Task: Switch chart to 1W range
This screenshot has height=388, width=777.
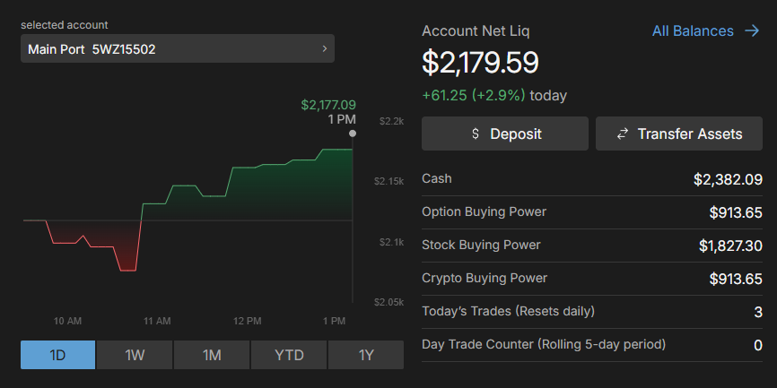Action: (x=135, y=355)
